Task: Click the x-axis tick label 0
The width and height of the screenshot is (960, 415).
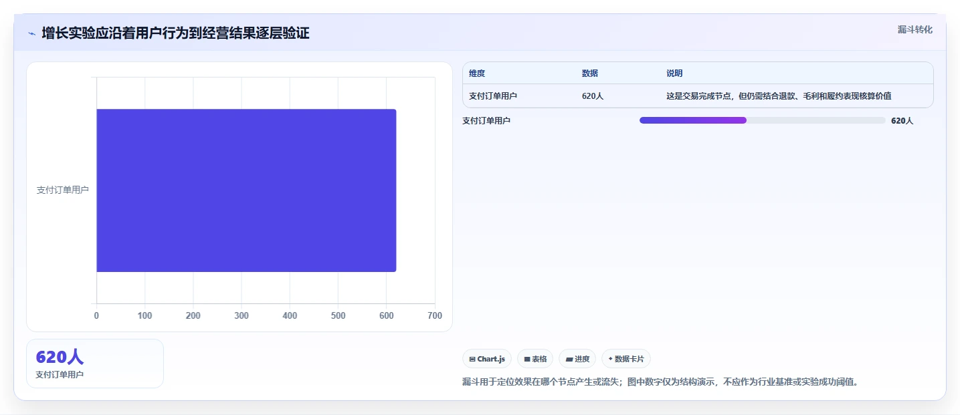Action: click(x=96, y=316)
